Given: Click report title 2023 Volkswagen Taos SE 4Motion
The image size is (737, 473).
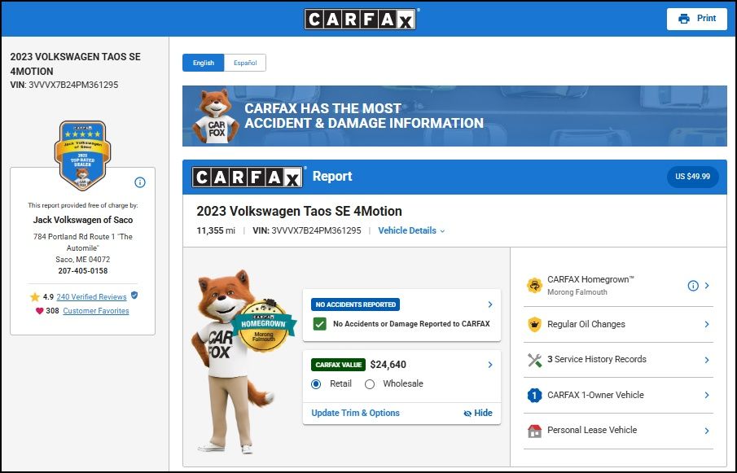Looking at the screenshot, I should pyautogui.click(x=300, y=212).
